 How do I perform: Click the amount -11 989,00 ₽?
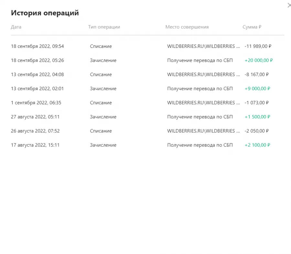coord(258,46)
